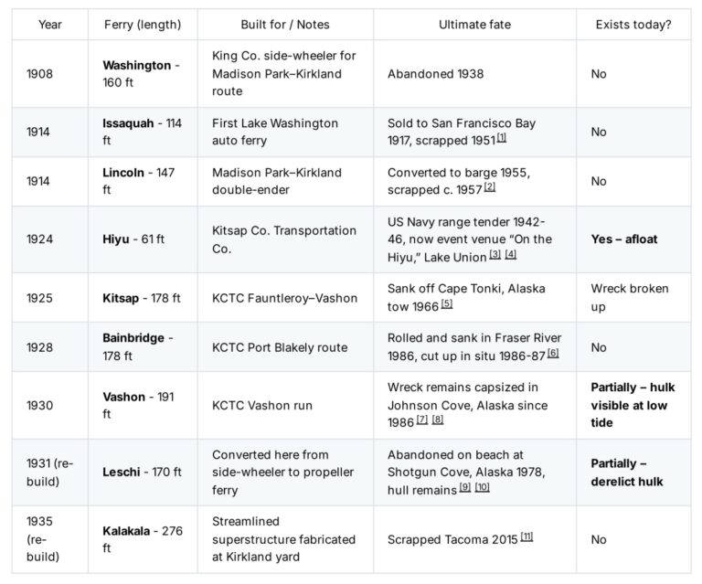Click footnote 3 after Lake Union
This screenshot has height=584, width=702.
pos(495,255)
